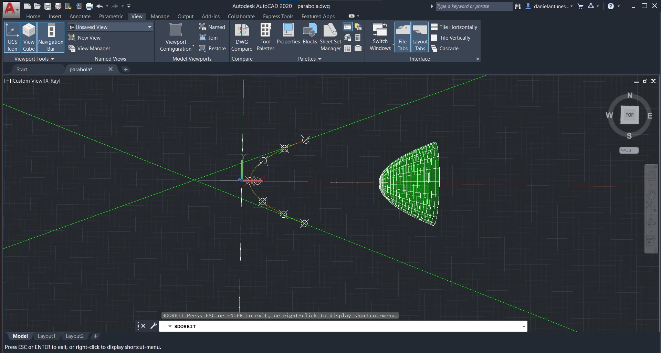Open the Markup Set Manager palette icon
The height and width of the screenshot is (353, 661).
[358, 27]
